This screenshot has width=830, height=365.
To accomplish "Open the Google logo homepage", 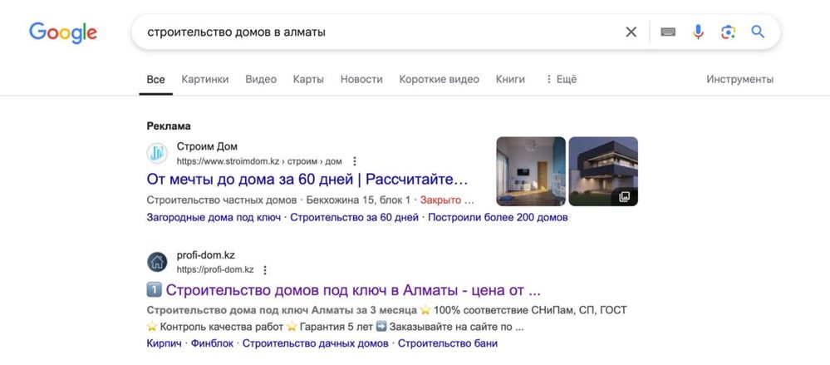I will tap(63, 33).
